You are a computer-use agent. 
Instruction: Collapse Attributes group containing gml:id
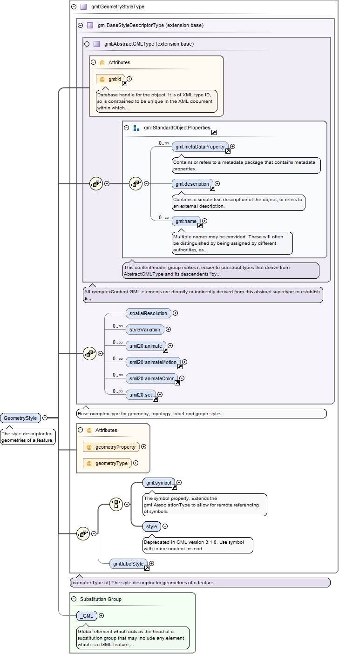[94, 62]
